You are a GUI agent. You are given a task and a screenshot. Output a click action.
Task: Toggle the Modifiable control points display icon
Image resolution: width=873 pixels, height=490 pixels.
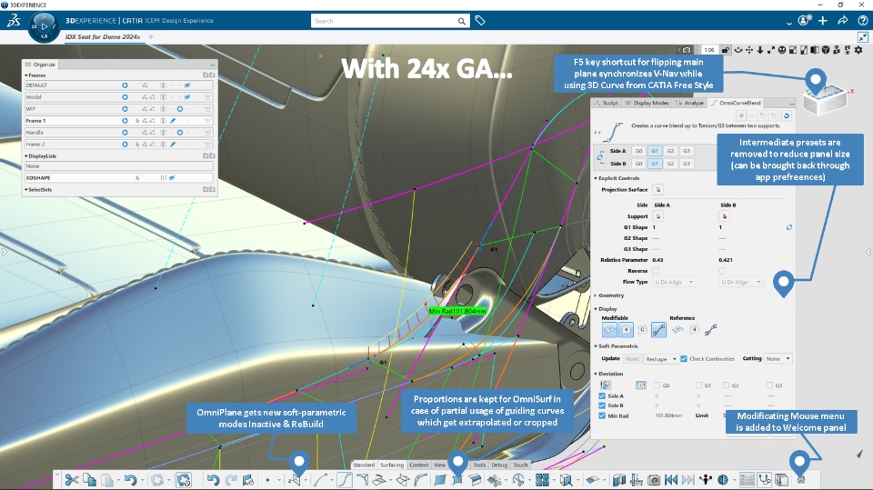tap(626, 330)
